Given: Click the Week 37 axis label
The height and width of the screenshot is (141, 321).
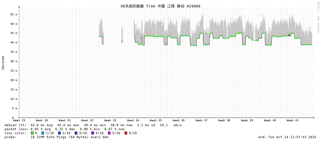Looking at the screenshot, I should tap(201, 120).
